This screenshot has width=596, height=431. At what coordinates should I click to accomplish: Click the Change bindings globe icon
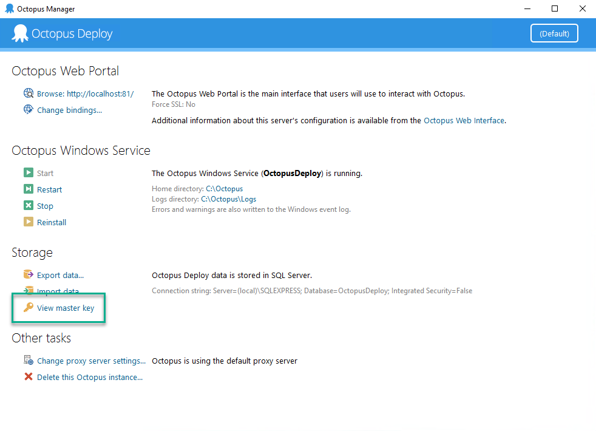click(28, 110)
